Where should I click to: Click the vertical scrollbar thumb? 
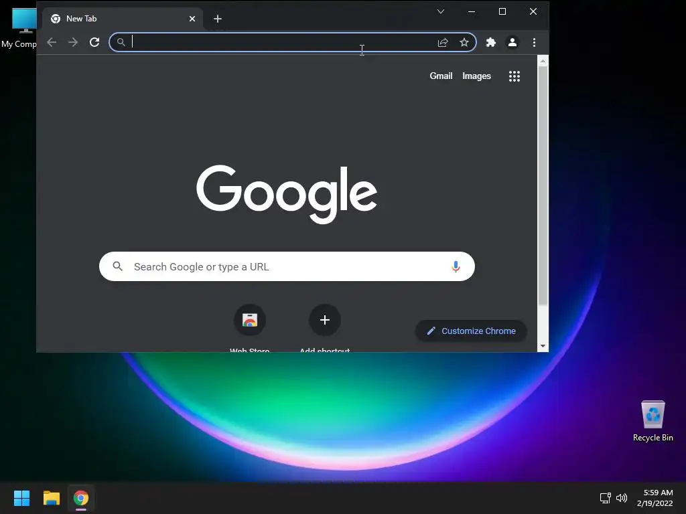543,186
